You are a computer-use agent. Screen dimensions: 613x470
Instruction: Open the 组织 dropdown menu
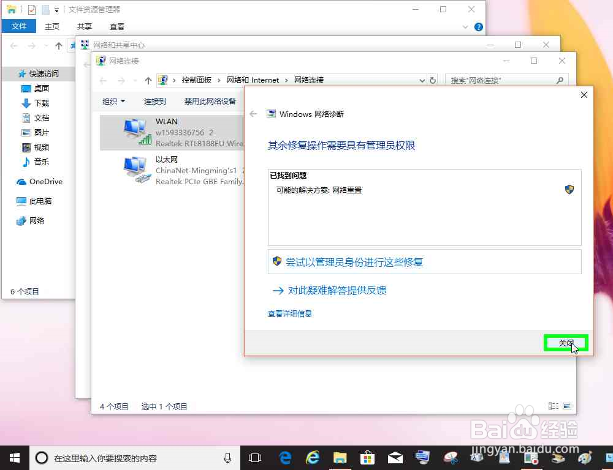click(x=113, y=101)
